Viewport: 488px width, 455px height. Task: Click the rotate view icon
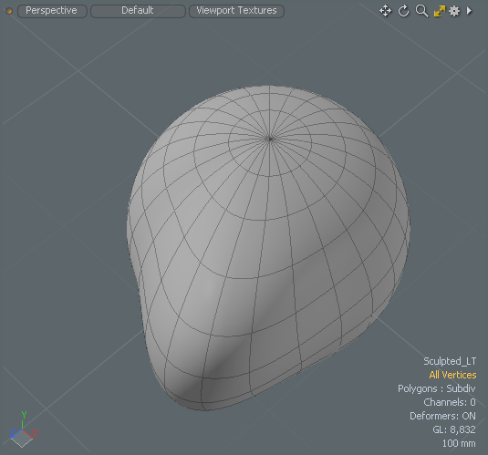(404, 11)
